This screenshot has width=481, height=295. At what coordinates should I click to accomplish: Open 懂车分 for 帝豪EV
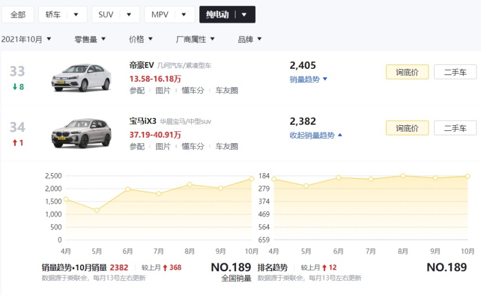point(193,90)
